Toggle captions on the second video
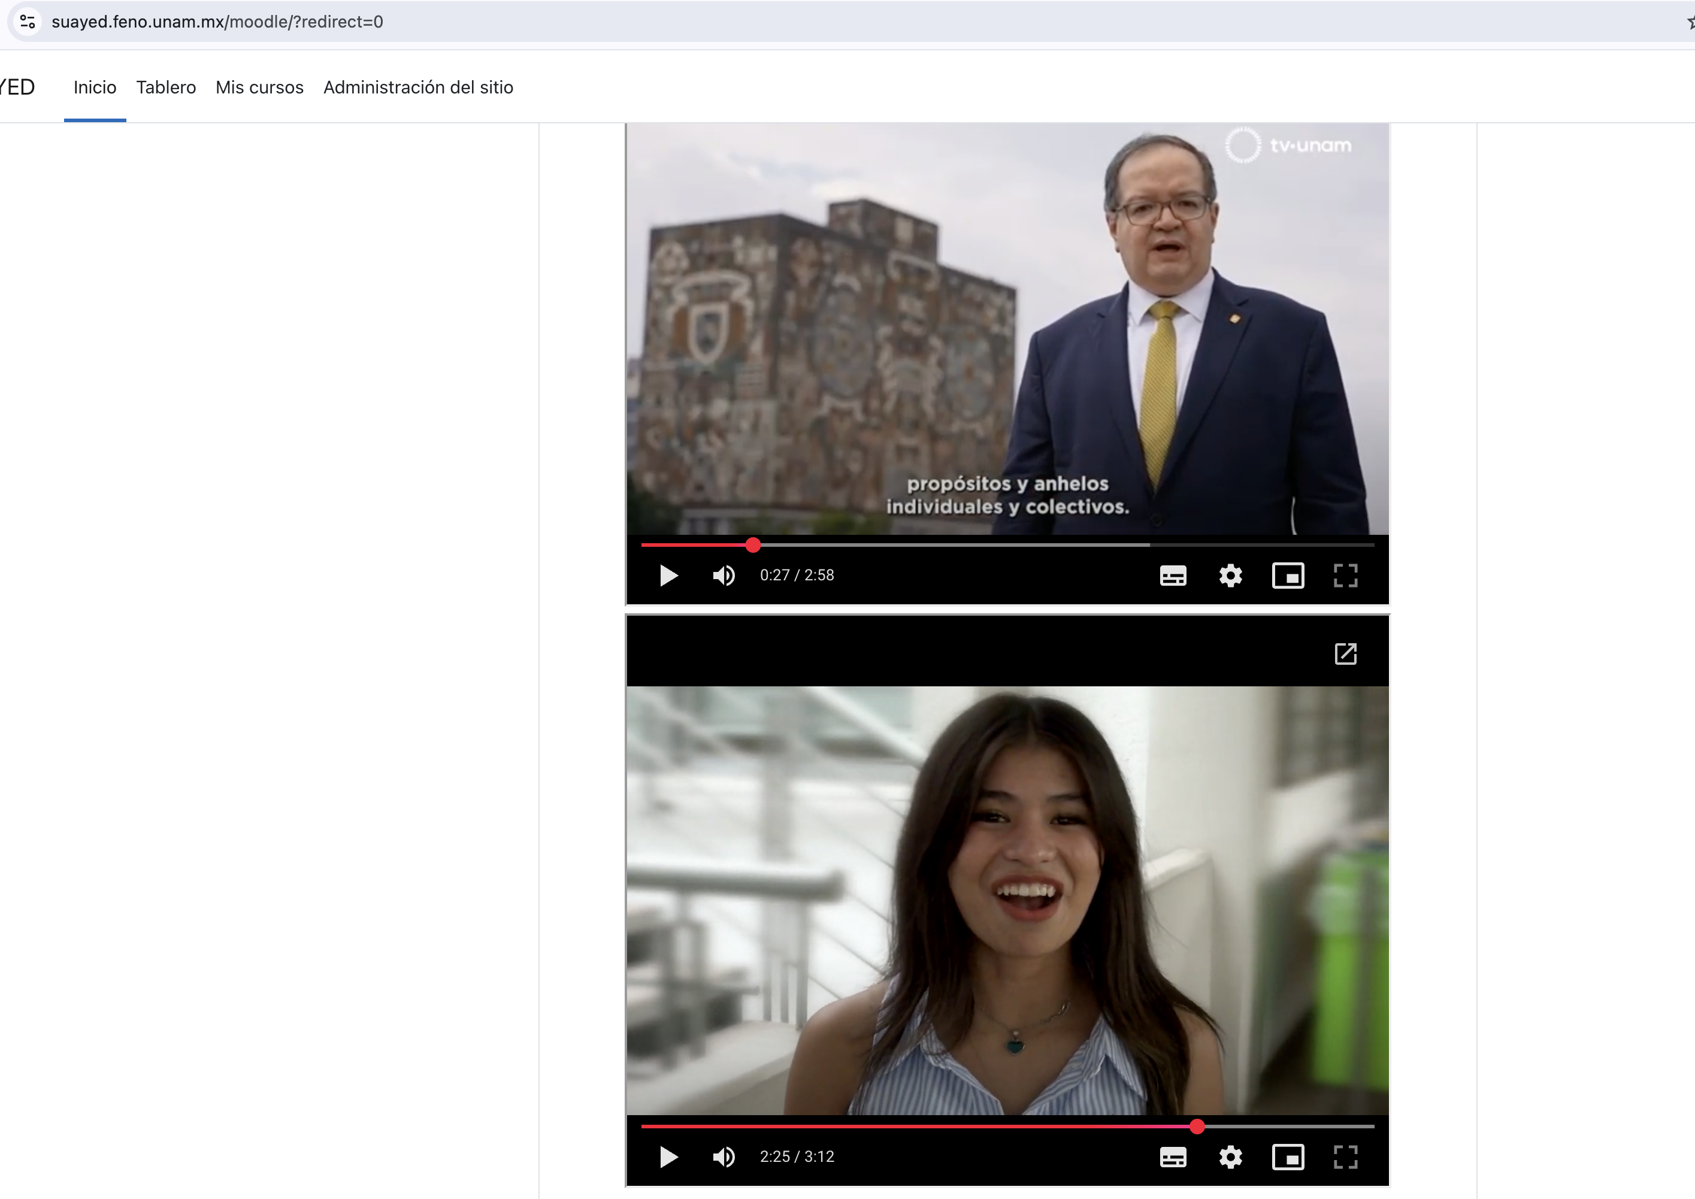The height and width of the screenshot is (1199, 1695). [x=1172, y=1157]
